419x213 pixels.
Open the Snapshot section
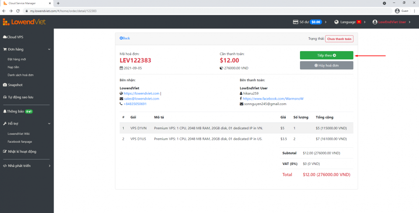tap(13, 85)
